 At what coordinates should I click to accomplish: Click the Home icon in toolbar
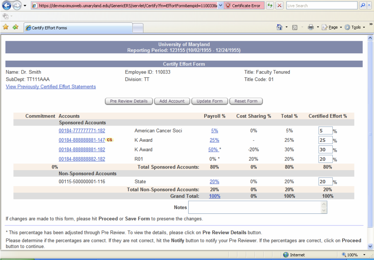pyautogui.click(x=280, y=28)
